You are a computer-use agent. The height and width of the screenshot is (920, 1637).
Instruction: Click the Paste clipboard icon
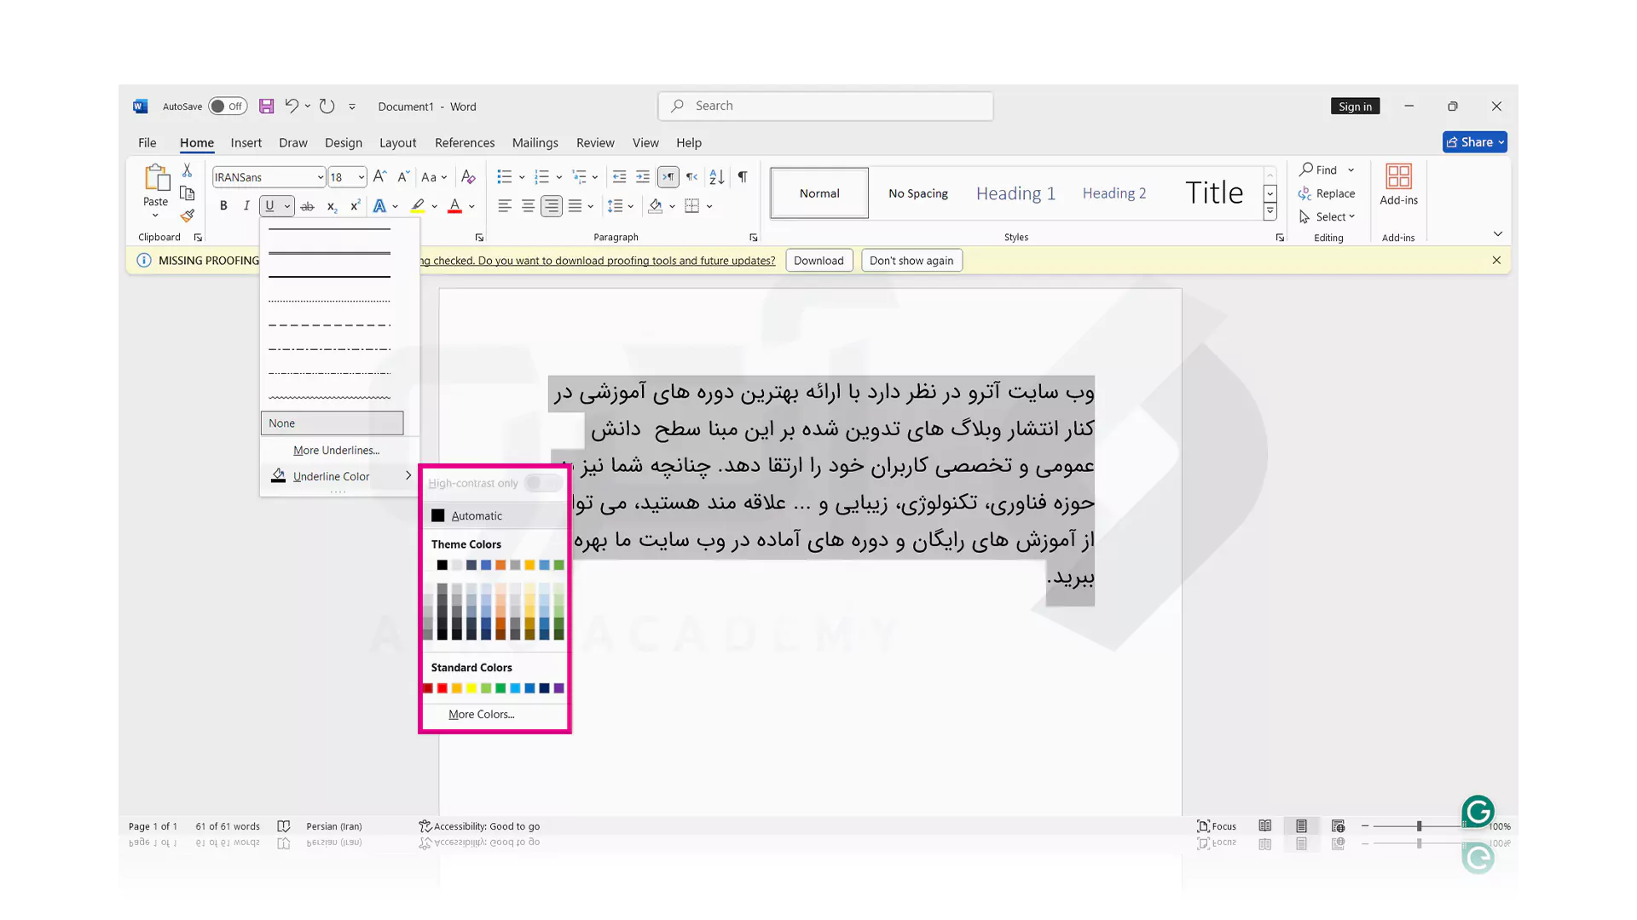(x=155, y=178)
